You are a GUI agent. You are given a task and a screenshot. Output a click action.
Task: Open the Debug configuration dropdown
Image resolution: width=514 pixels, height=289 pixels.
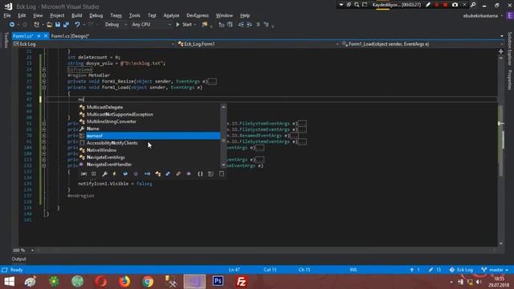click(x=116, y=25)
